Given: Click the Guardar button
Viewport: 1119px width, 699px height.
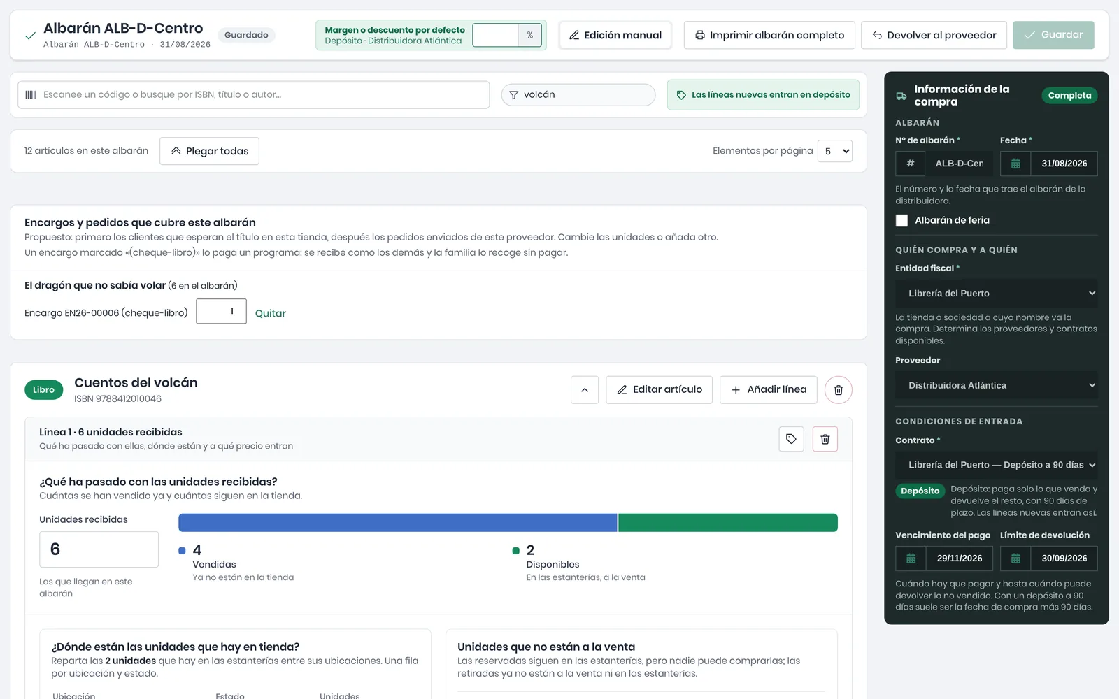Looking at the screenshot, I should [1053, 35].
